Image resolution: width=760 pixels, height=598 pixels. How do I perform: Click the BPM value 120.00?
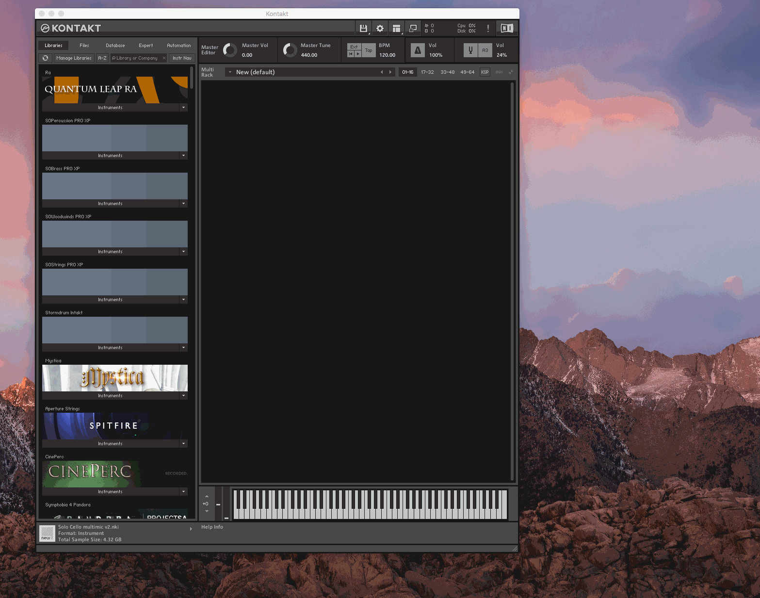(387, 55)
